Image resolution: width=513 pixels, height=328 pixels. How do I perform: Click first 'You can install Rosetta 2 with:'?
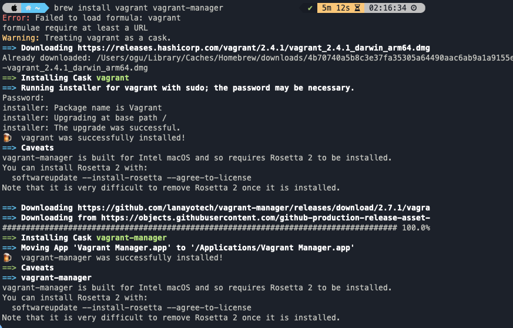pyautogui.click(x=75, y=168)
